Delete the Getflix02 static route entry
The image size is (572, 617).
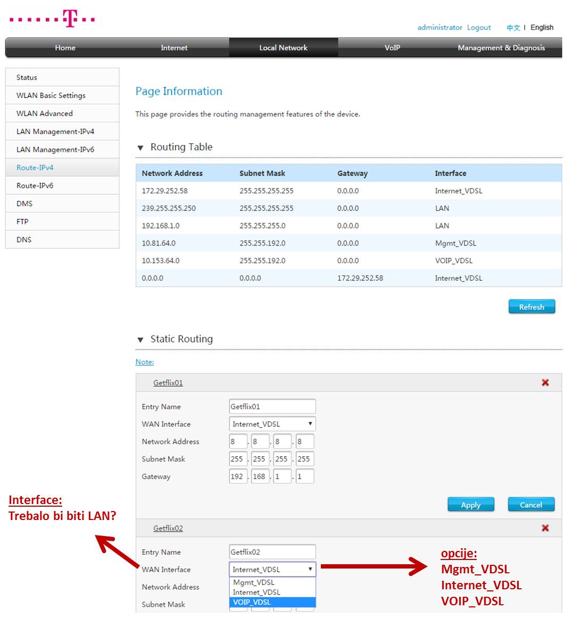point(545,528)
